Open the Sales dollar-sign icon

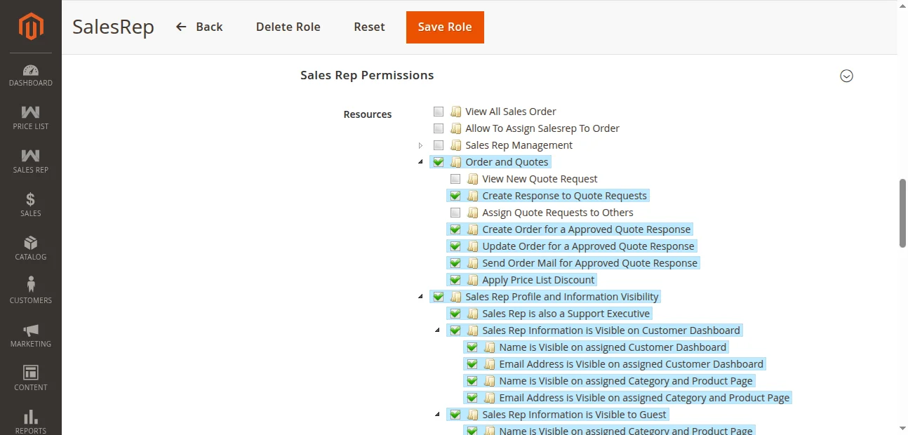pyautogui.click(x=31, y=200)
